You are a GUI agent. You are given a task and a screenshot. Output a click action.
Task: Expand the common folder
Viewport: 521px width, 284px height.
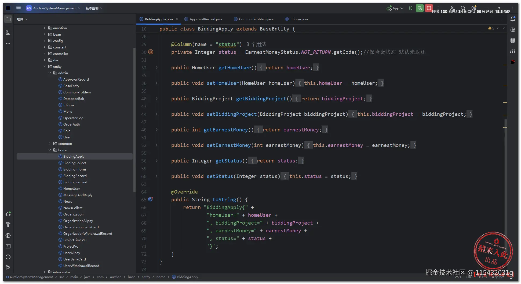[50, 143]
